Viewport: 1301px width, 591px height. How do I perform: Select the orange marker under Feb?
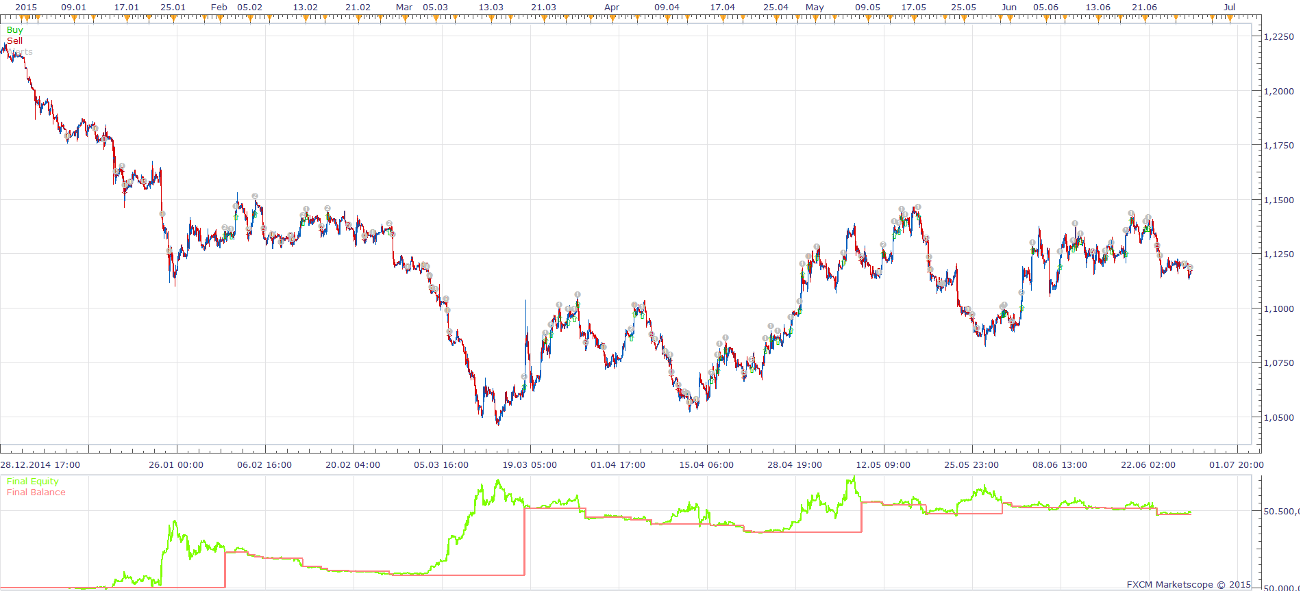219,19
